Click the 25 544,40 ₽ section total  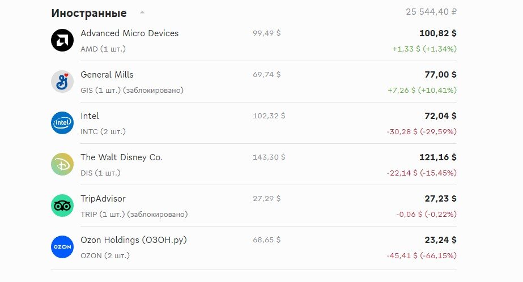(431, 12)
